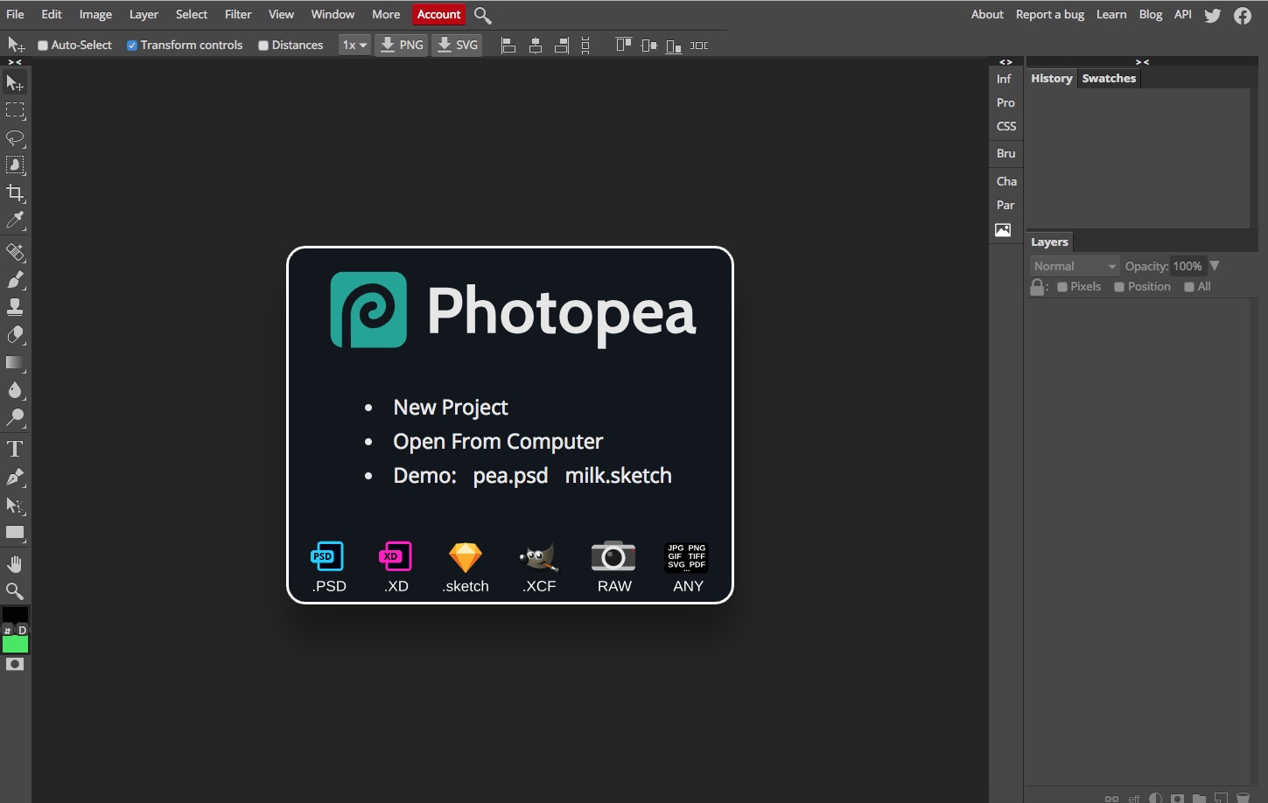Click the black foreground color swatch
Screen dimensions: 1268x803
point(15,615)
